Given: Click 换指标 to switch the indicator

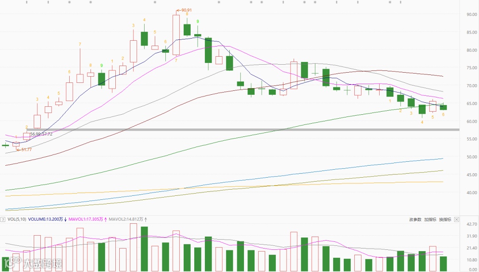Looking at the screenshot, I should tap(445, 219).
